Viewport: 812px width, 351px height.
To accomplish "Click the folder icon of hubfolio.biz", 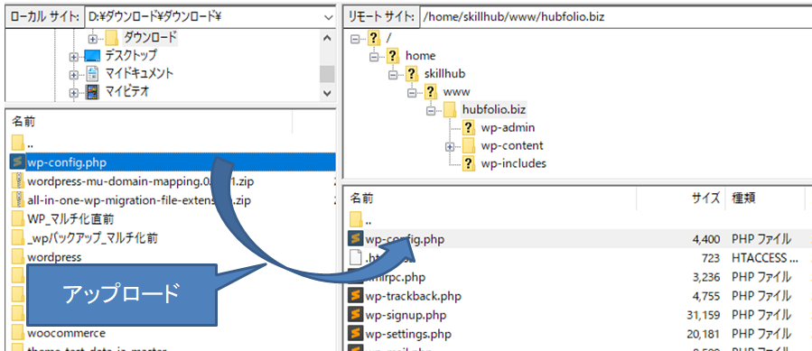I will [x=450, y=110].
